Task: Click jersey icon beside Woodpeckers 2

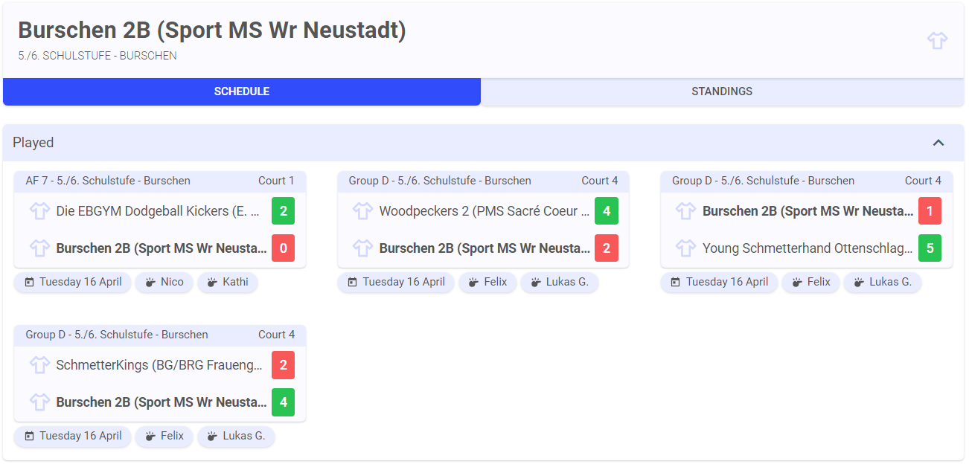Action: pyautogui.click(x=362, y=211)
